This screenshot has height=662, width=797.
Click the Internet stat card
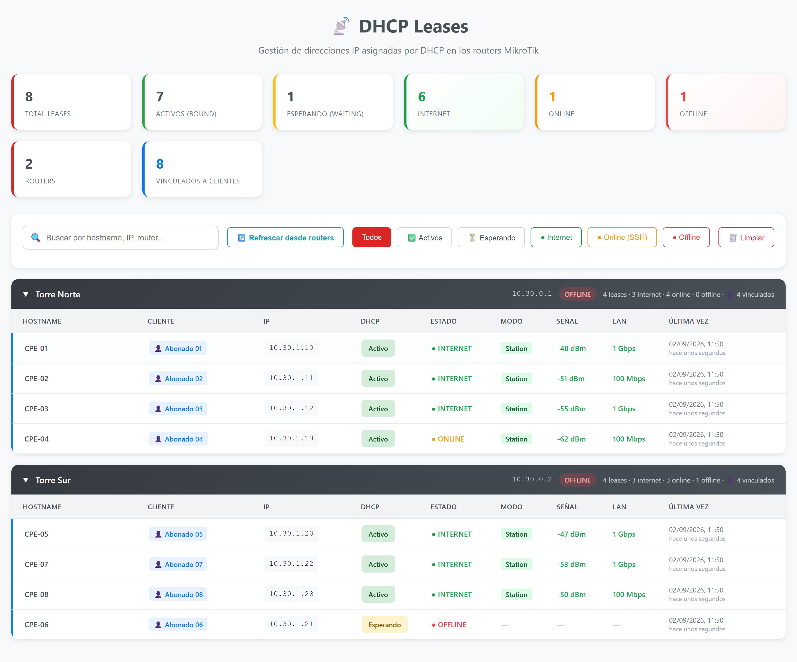click(x=464, y=102)
